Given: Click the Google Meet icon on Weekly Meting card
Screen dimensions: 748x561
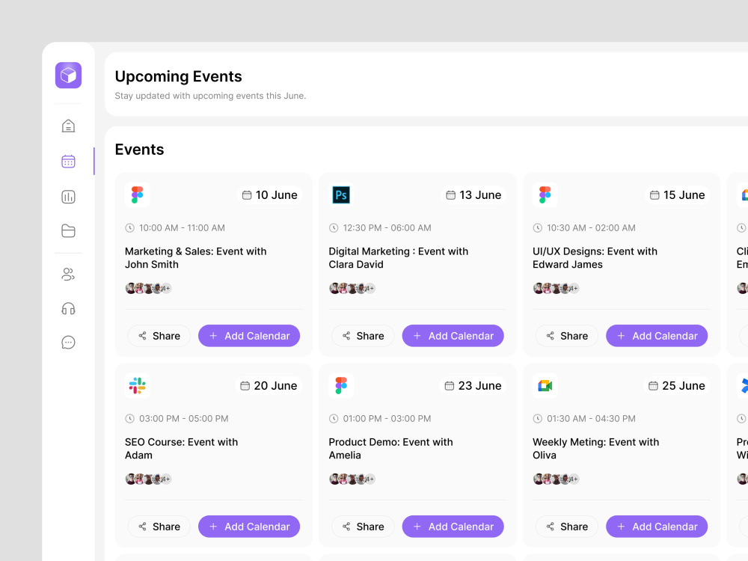Looking at the screenshot, I should click(545, 385).
